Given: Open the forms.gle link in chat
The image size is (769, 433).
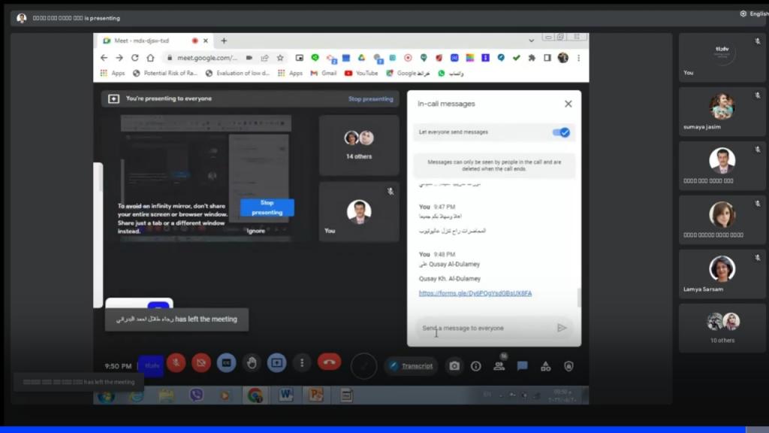Looking at the screenshot, I should click(x=475, y=293).
